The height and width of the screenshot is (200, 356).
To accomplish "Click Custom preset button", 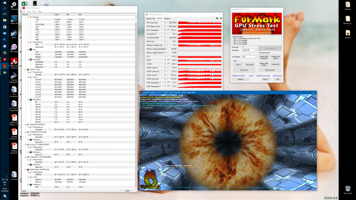I will (270, 70).
